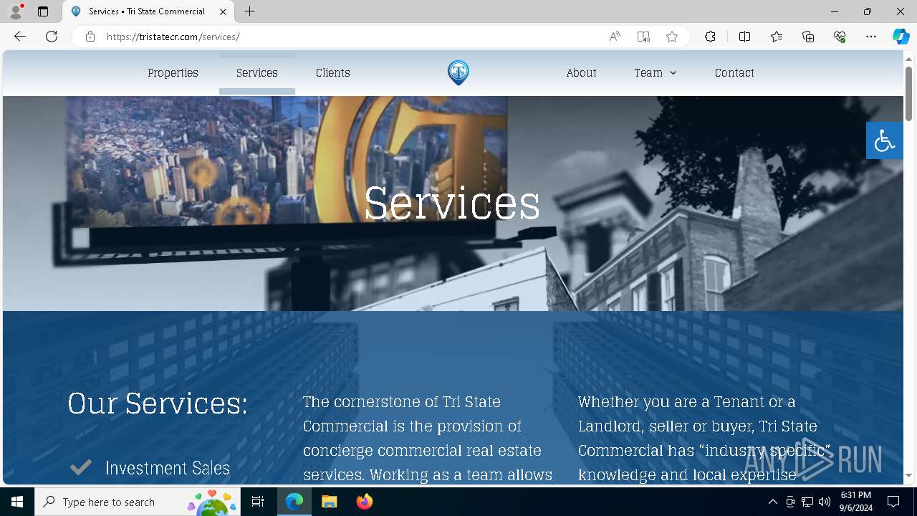This screenshot has height=516, width=917.
Task: Click the page vertical scrollbar thumb
Action: 909,93
